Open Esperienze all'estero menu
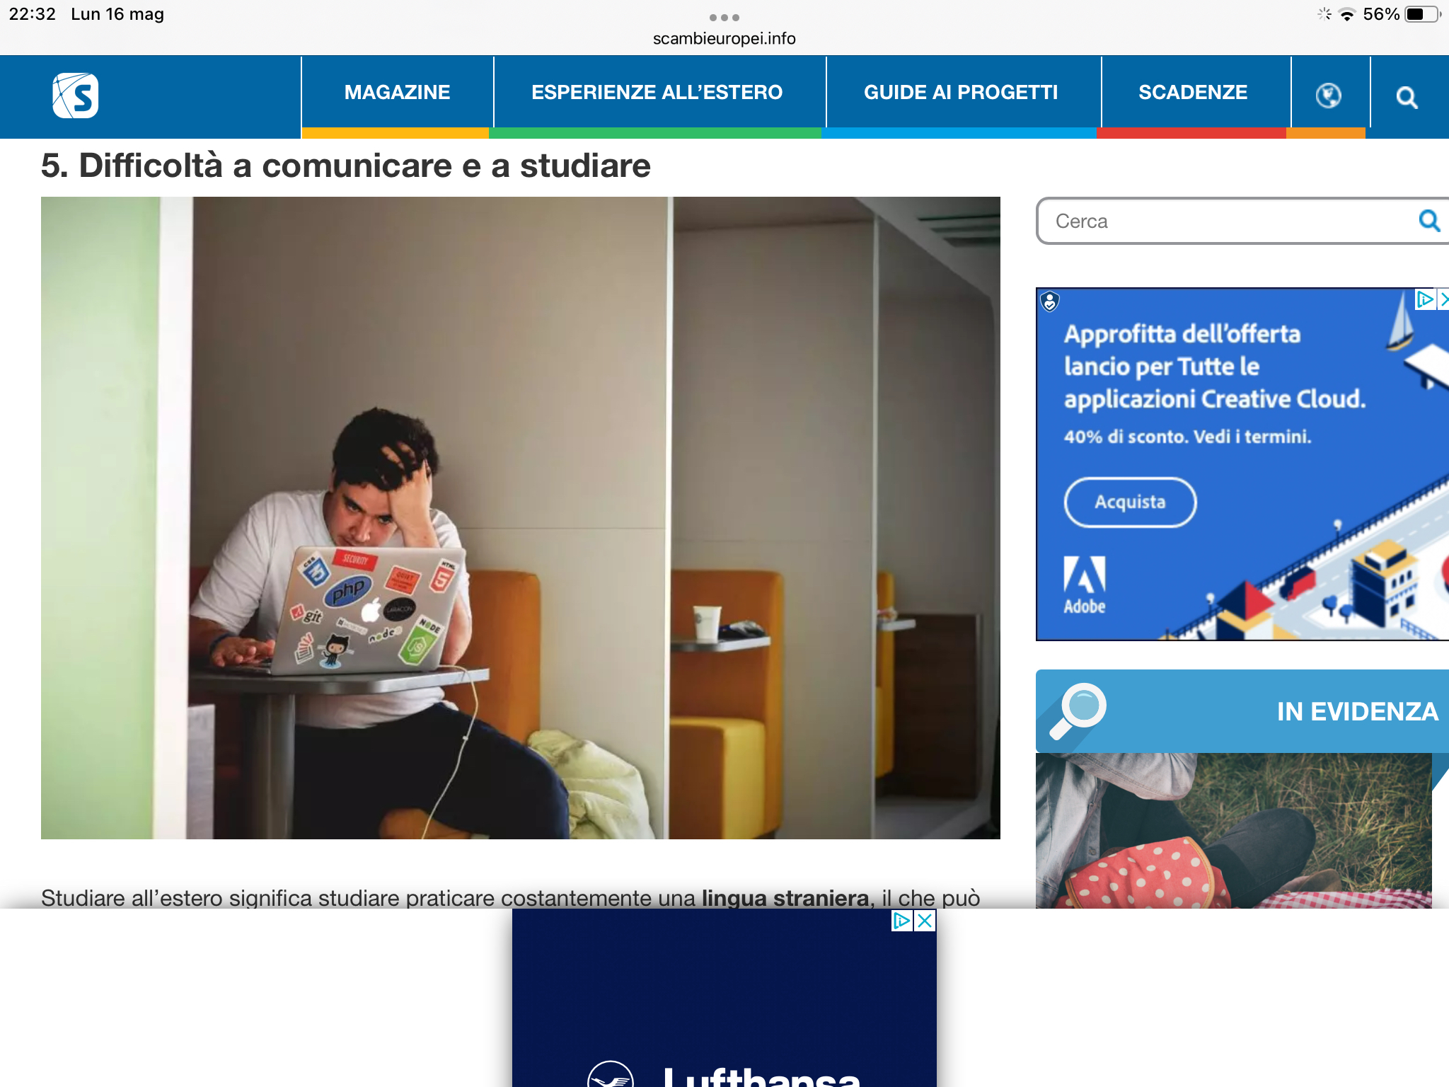This screenshot has width=1449, height=1087. click(x=657, y=93)
